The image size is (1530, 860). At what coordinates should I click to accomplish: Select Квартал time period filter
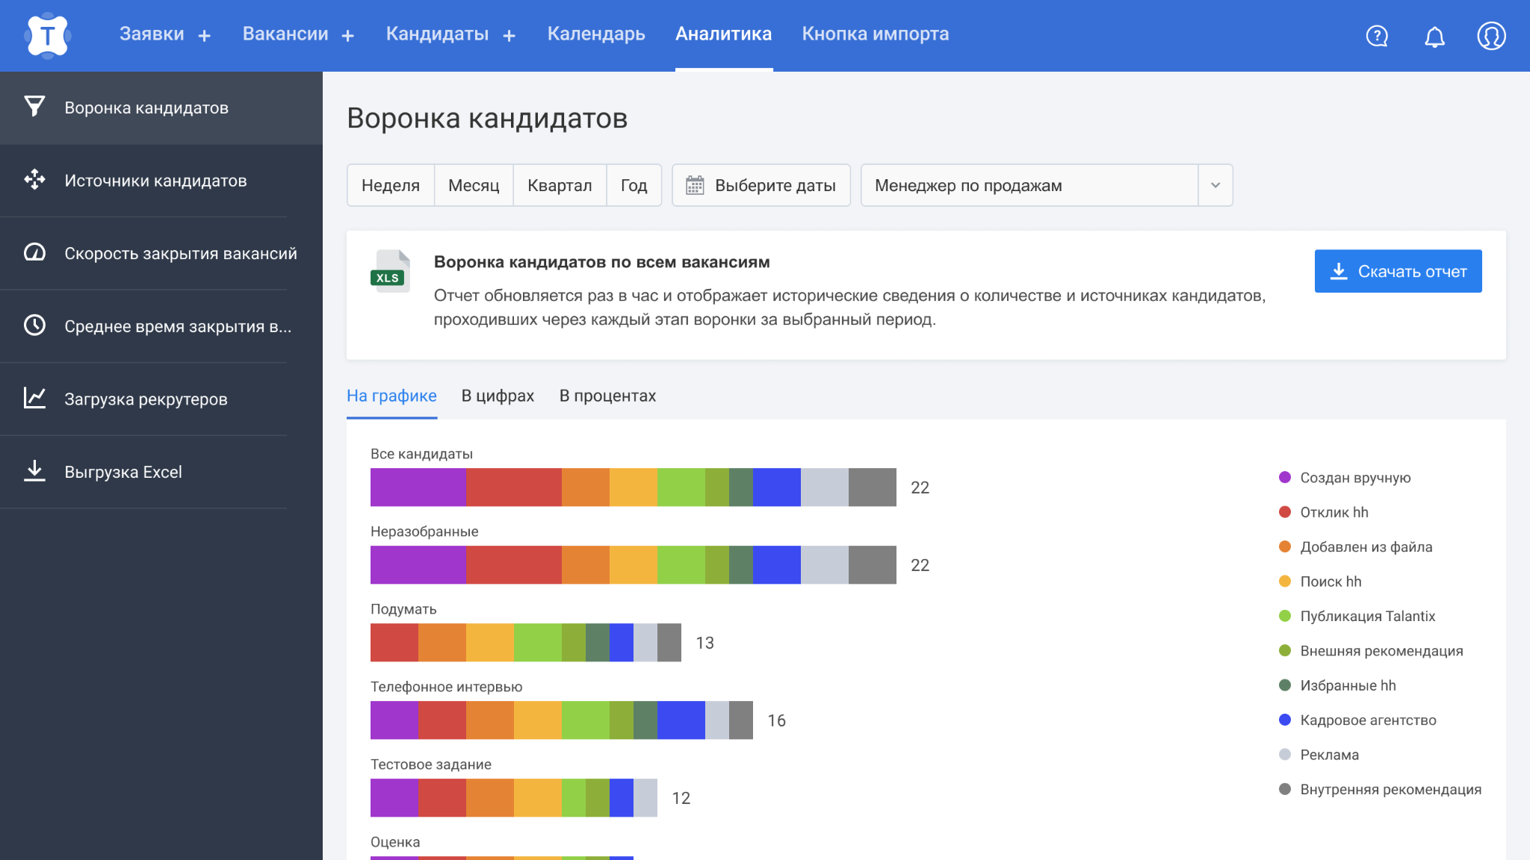[558, 186]
